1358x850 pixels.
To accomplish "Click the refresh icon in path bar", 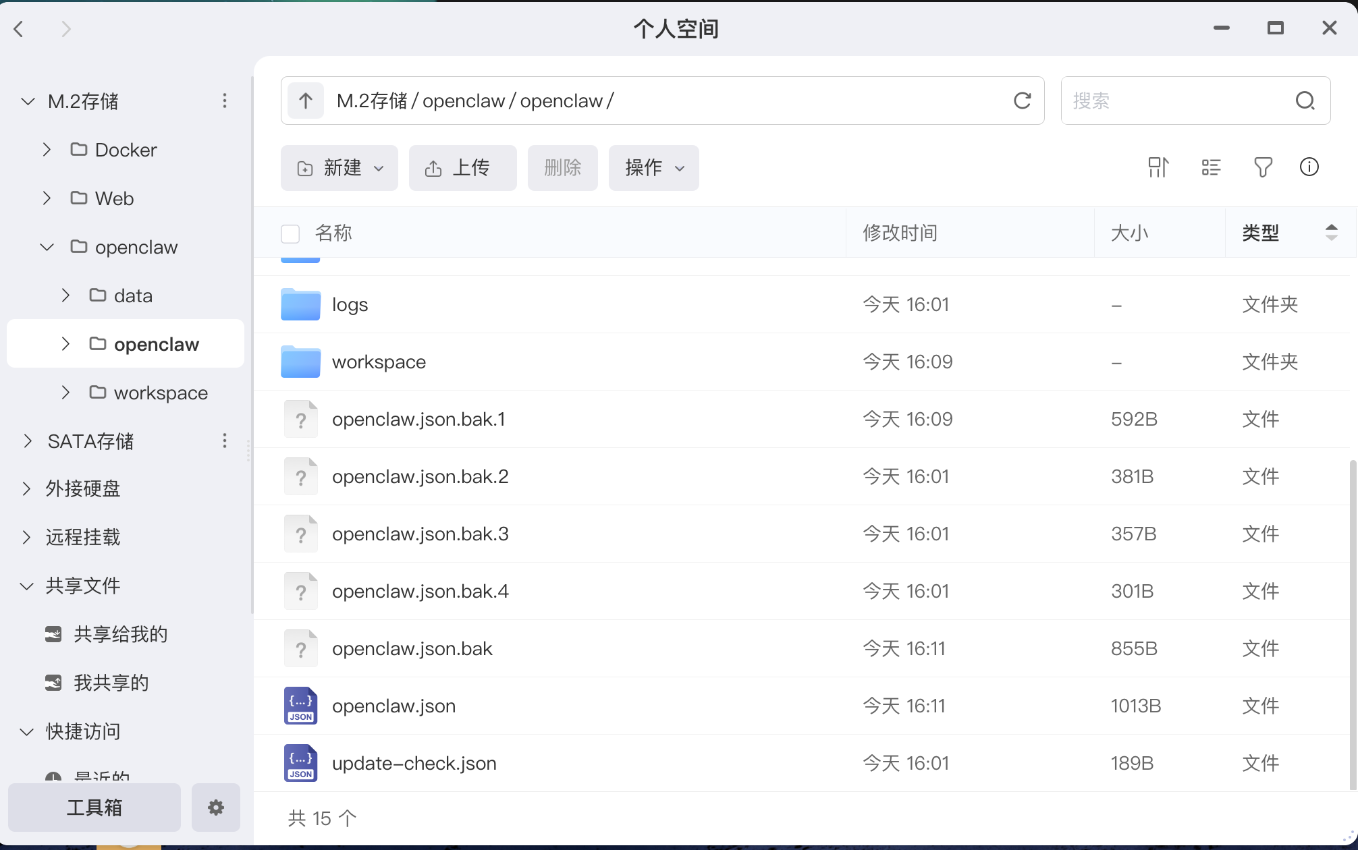I will coord(1022,101).
